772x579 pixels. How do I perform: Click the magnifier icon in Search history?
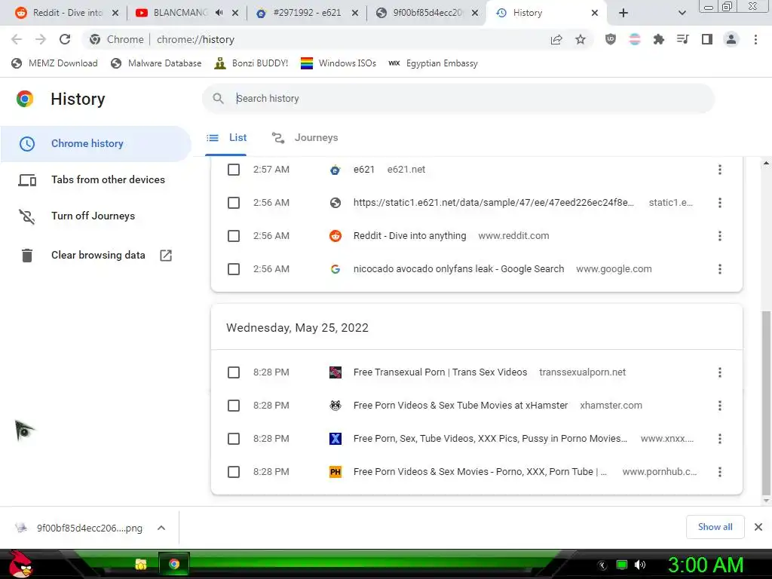218,99
